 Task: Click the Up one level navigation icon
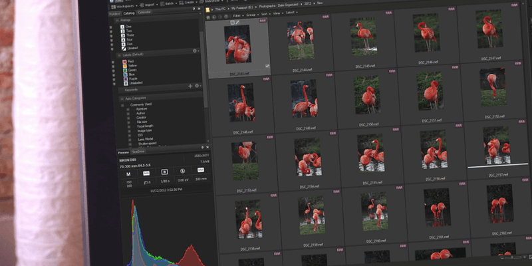click(226, 16)
